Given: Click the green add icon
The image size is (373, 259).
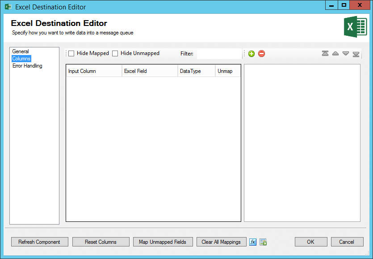Looking at the screenshot, I should [251, 54].
